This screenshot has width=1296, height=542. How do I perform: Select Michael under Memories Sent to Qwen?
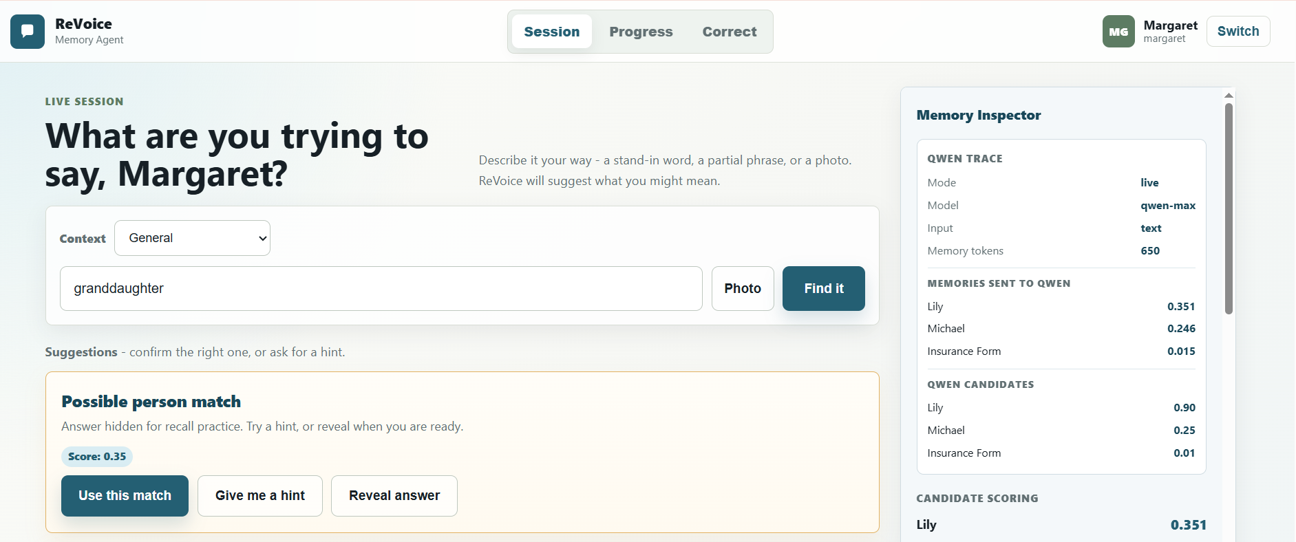[x=1061, y=329]
